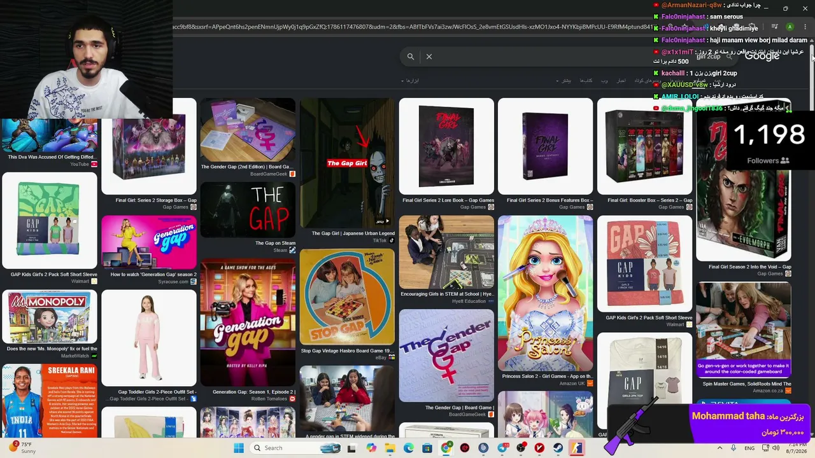This screenshot has width=815, height=458.
Task: Open the pink Gap toddler outfit thumbnail
Action: click(x=149, y=338)
